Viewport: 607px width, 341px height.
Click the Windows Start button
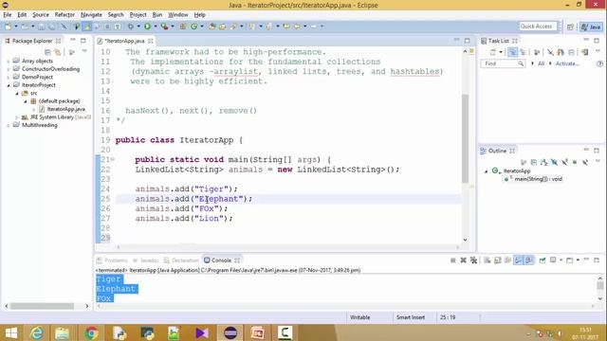coord(10,332)
